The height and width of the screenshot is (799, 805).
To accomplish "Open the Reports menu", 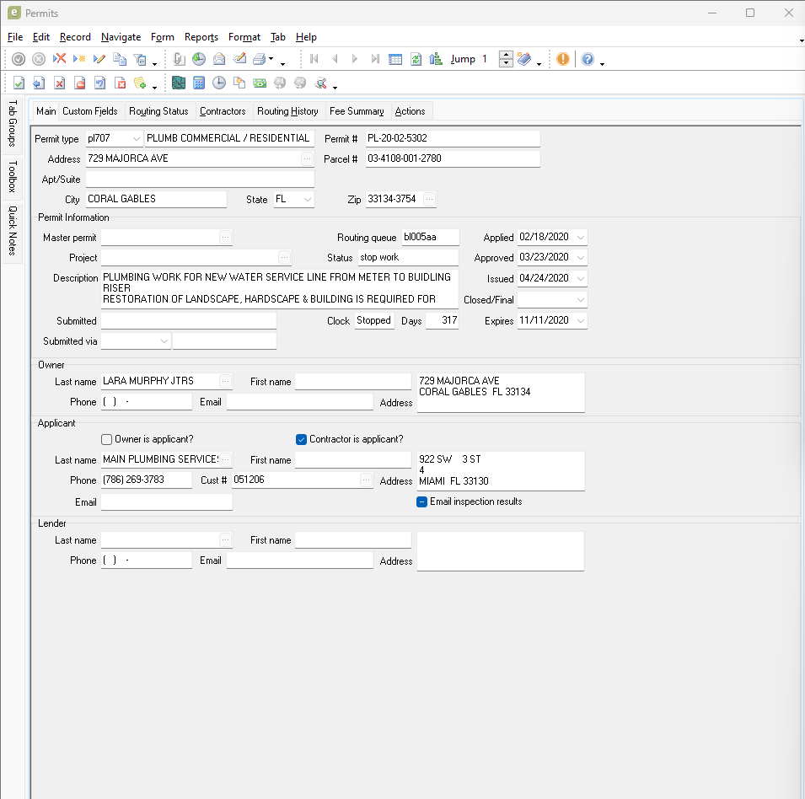I will pos(201,37).
